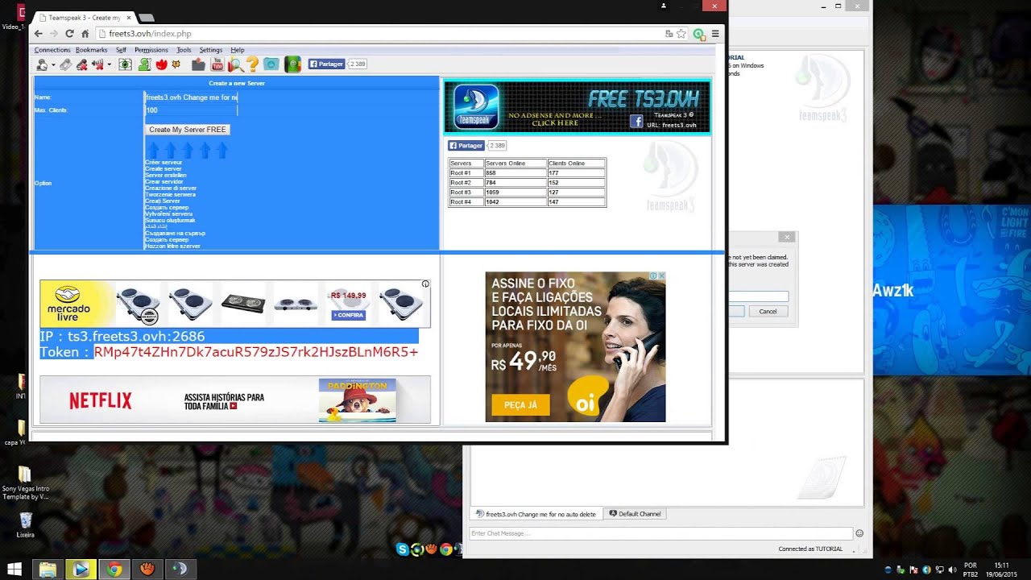Open the contacts toolbar icon
The width and height of the screenshot is (1031, 580).
tap(144, 64)
